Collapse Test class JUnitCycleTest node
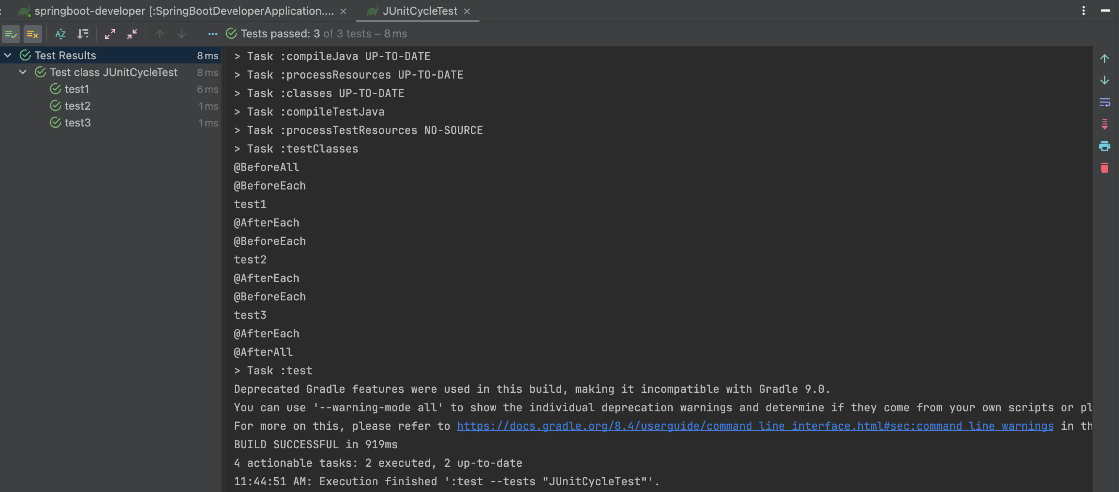Screen dimensions: 1119x492 23,72
